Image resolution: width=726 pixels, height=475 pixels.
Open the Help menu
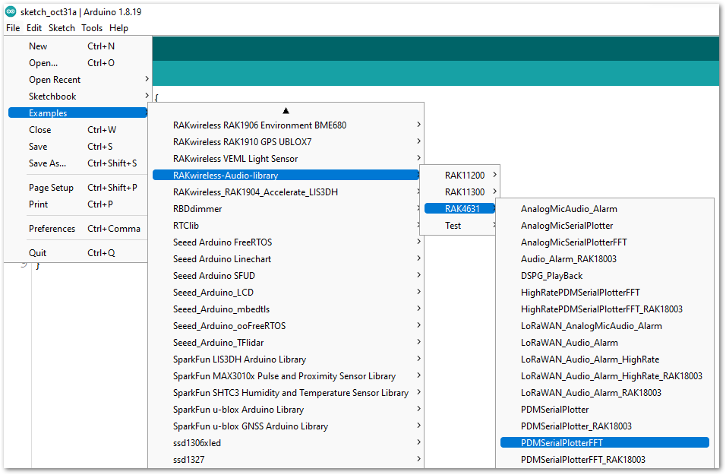point(118,27)
